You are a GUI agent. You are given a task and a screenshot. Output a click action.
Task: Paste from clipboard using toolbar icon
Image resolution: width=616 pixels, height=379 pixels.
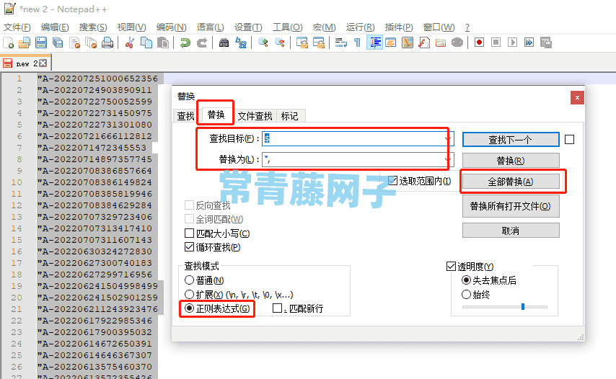pos(162,43)
